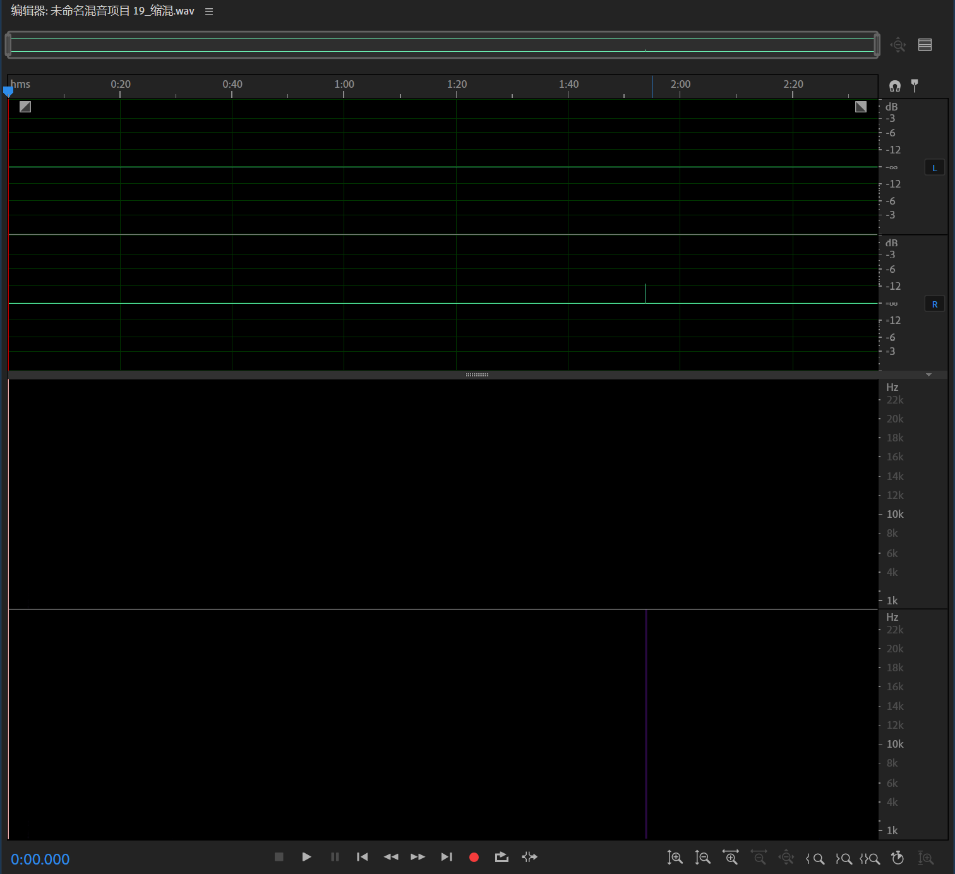The image size is (955, 874).
Task: Click Zoom to Selection icon
Action: pos(870,858)
